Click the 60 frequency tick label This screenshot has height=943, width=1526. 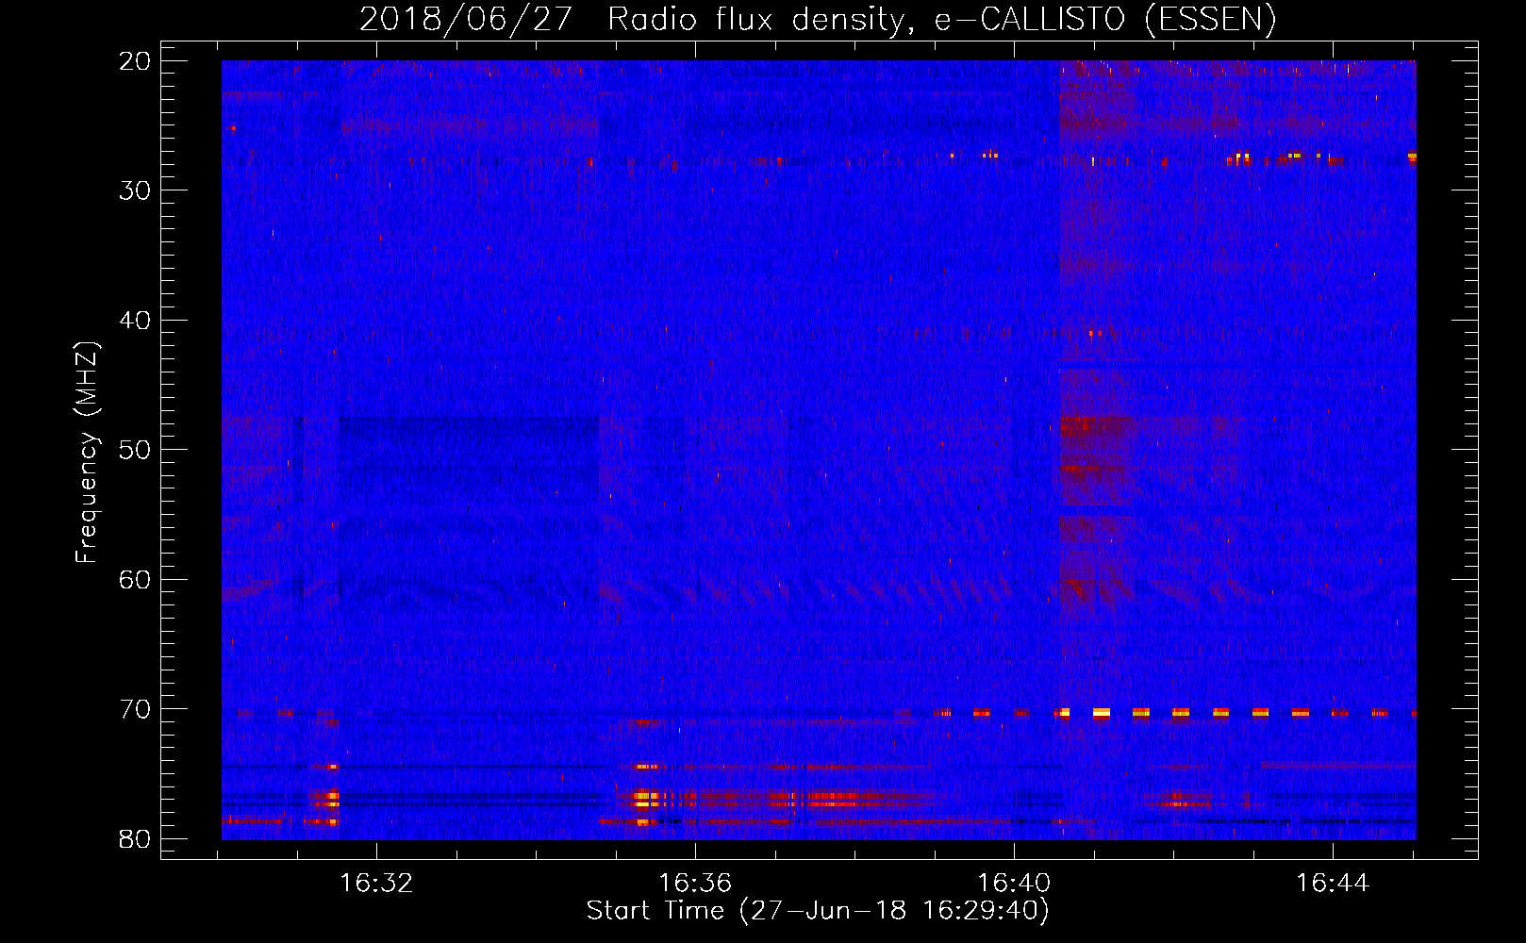point(136,580)
